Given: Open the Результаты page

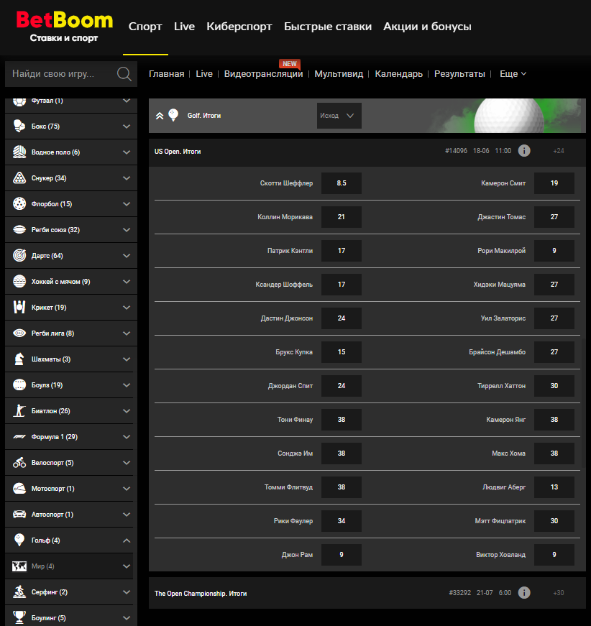Looking at the screenshot, I should click(x=459, y=74).
